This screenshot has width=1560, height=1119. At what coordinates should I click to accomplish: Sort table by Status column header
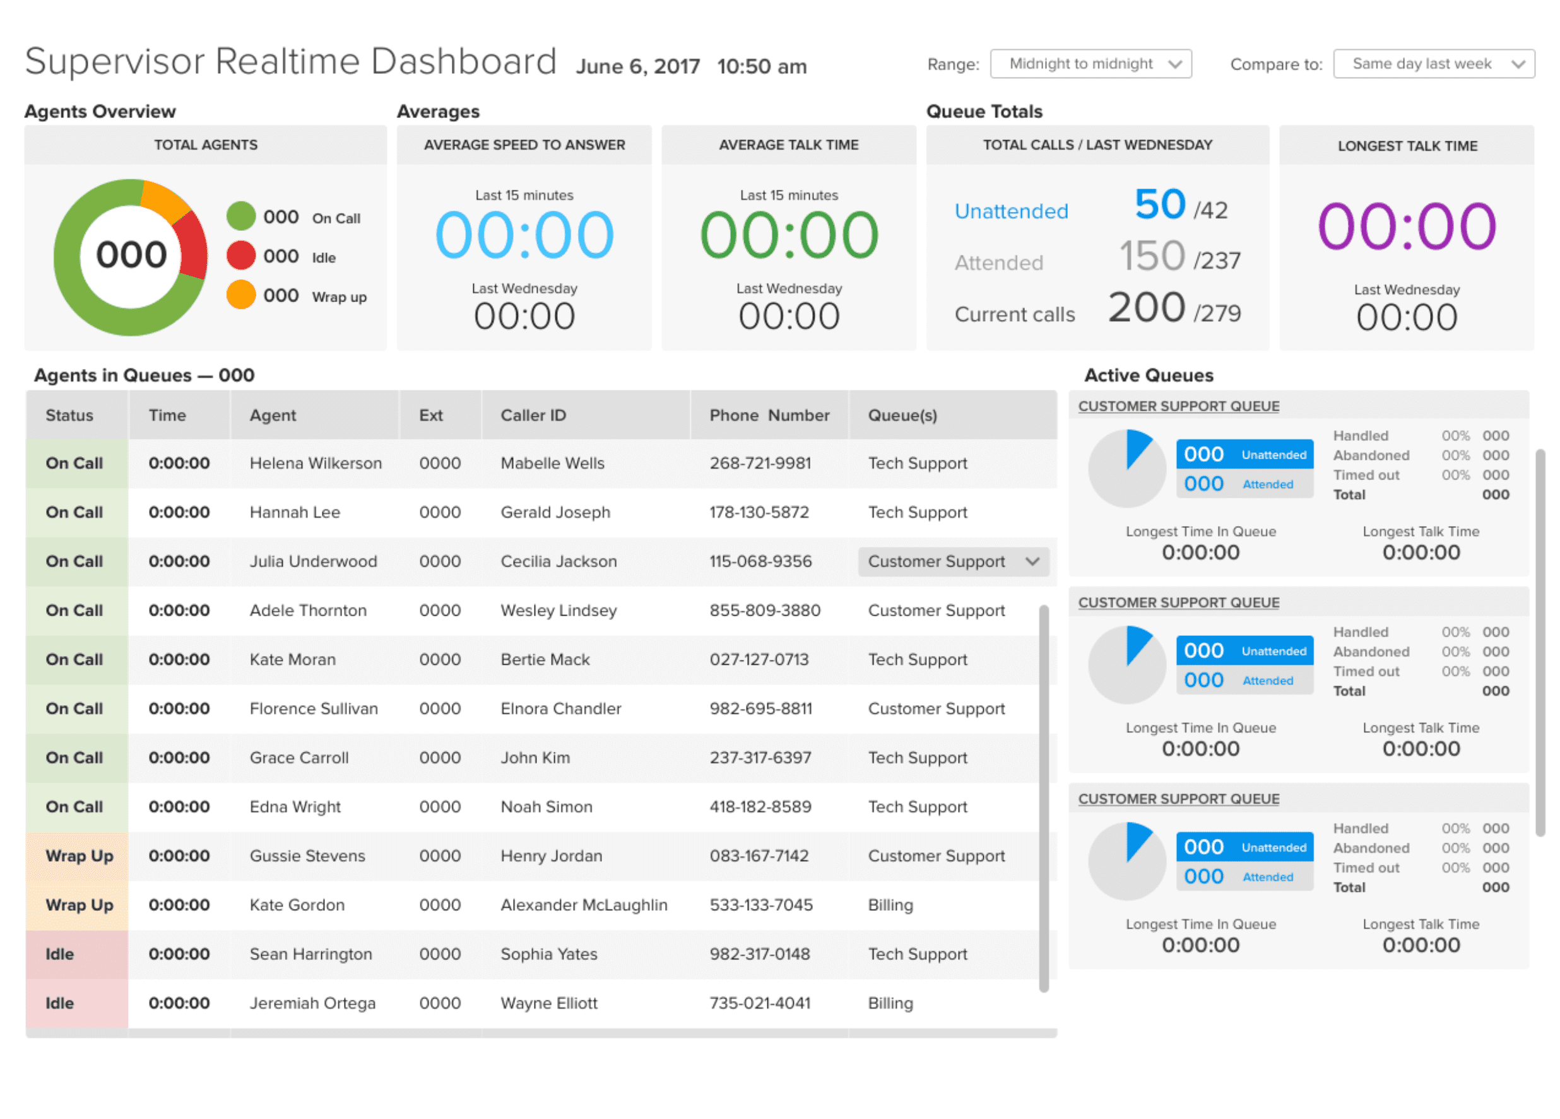(x=69, y=415)
